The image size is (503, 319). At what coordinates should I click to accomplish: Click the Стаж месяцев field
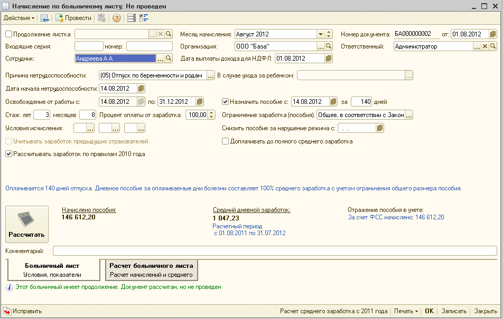coord(88,115)
